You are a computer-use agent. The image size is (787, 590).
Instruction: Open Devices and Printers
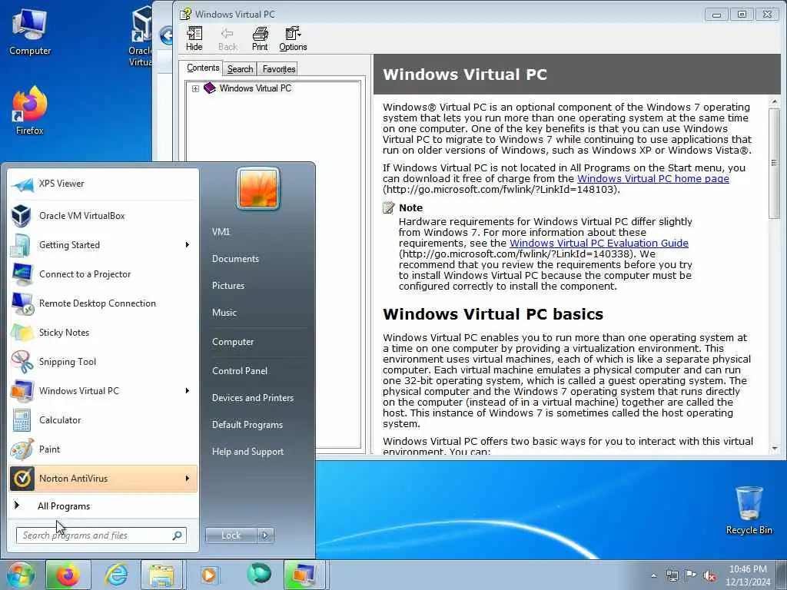click(252, 398)
